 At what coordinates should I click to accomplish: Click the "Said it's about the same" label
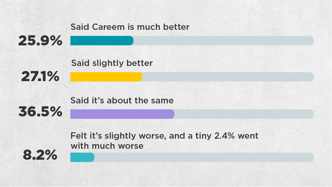[x=122, y=100]
